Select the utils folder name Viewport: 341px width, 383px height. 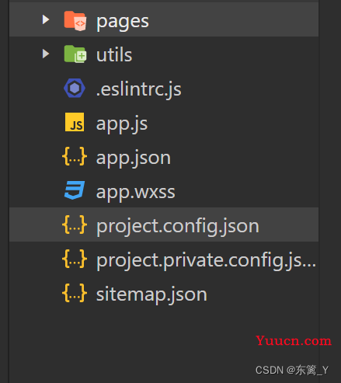(114, 54)
